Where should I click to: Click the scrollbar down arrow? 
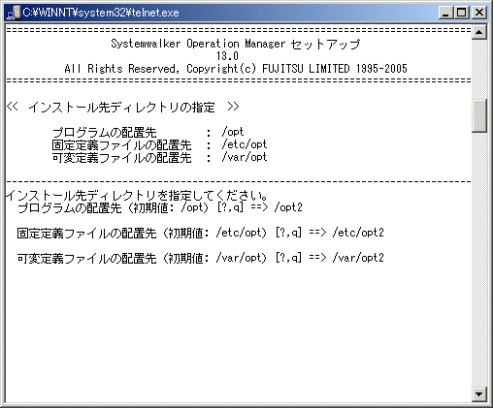pyautogui.click(x=479, y=393)
